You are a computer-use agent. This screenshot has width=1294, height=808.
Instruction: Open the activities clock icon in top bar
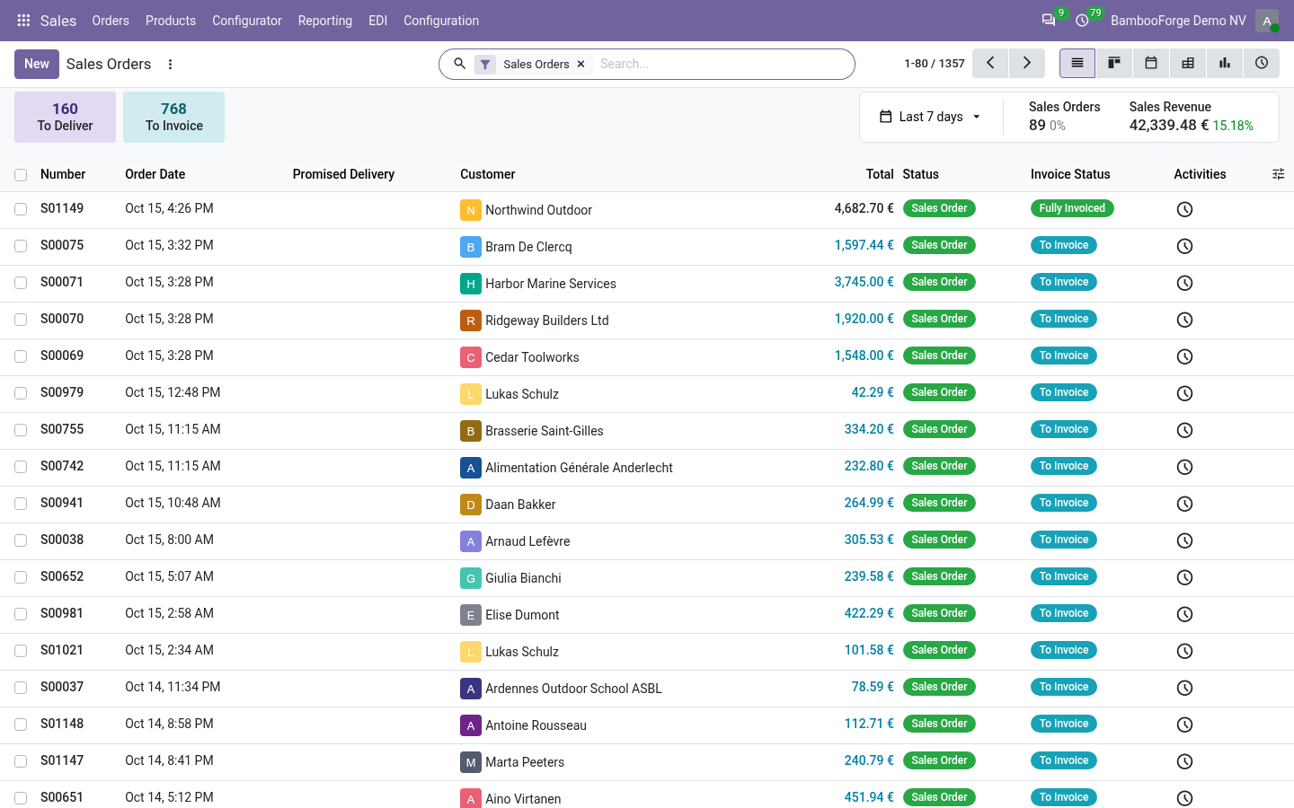click(x=1082, y=21)
